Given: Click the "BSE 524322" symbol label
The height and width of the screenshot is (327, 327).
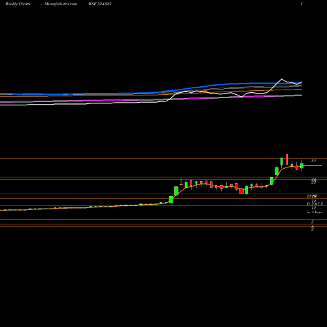Looking at the screenshot, I should click(100, 4).
